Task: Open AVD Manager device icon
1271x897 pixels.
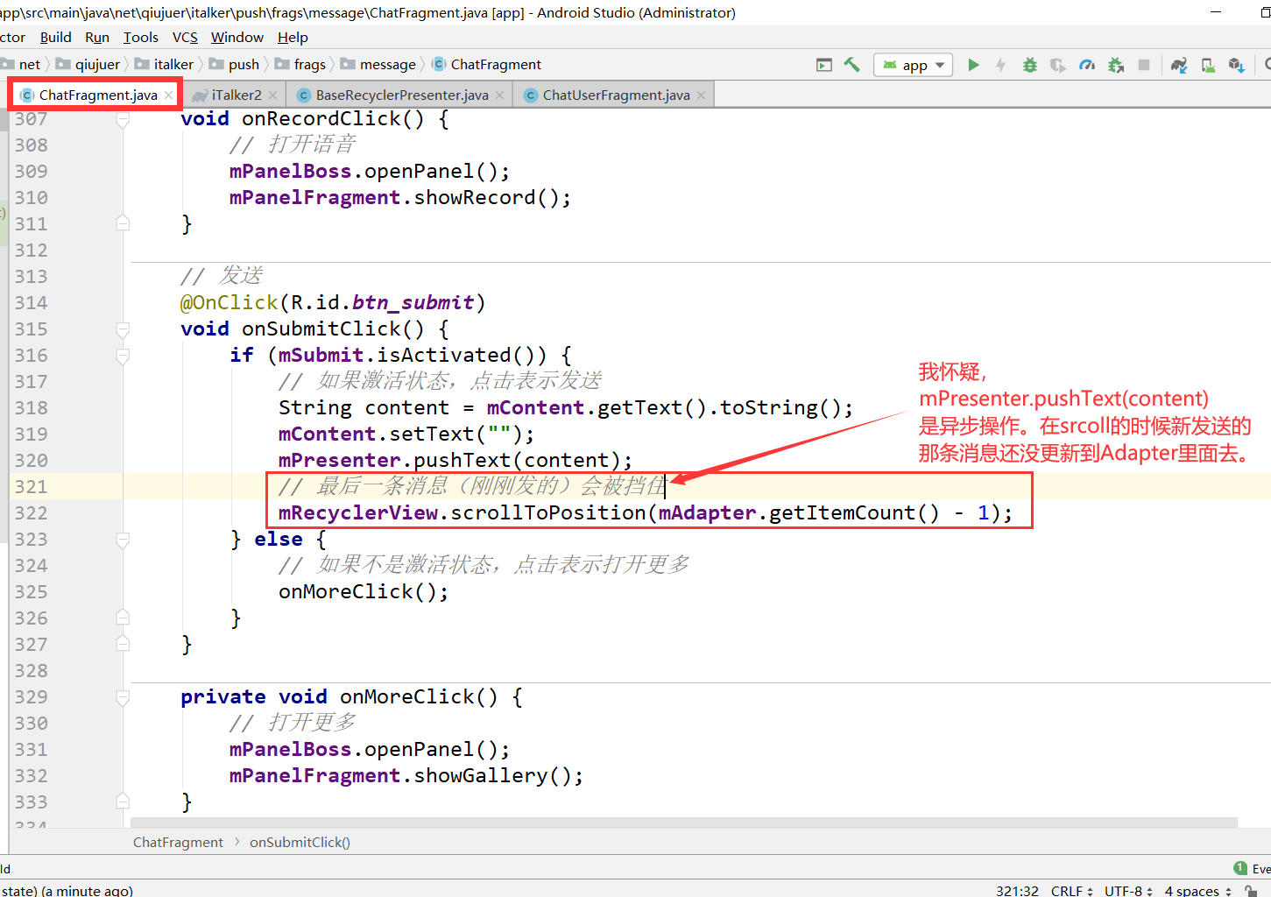Action: (1208, 65)
